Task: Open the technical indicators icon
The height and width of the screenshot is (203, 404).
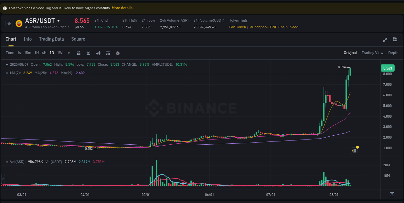Action: tap(108, 53)
